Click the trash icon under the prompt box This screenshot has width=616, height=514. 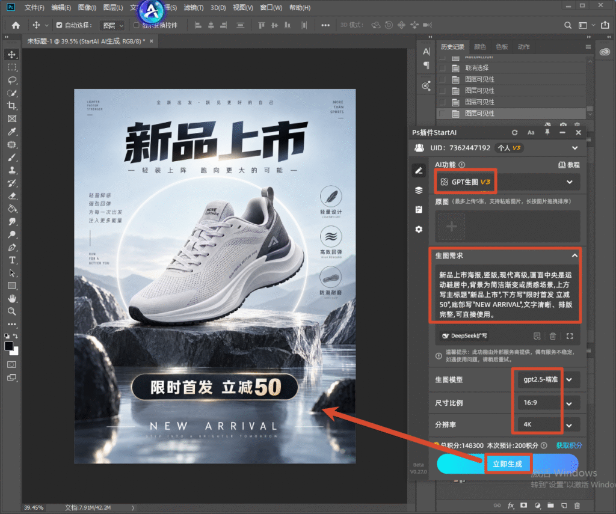553,336
